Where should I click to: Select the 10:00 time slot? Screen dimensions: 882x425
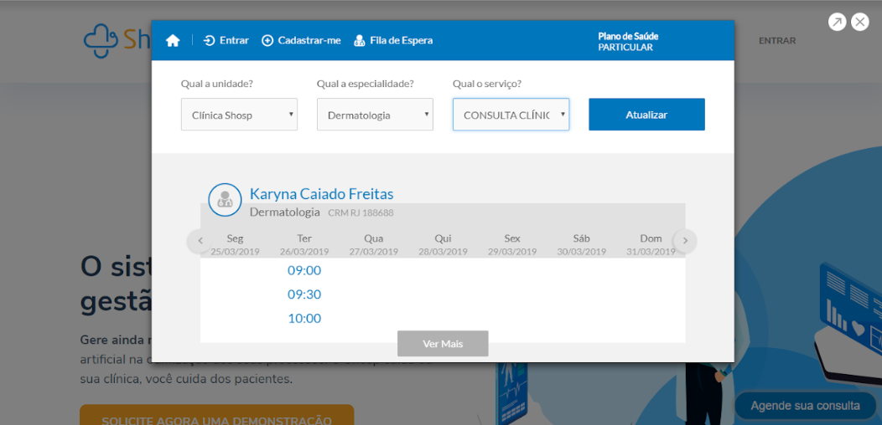pos(304,319)
